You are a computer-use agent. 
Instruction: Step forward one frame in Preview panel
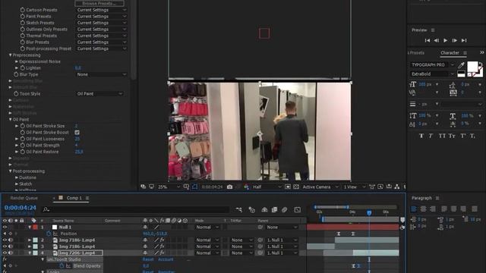455,40
